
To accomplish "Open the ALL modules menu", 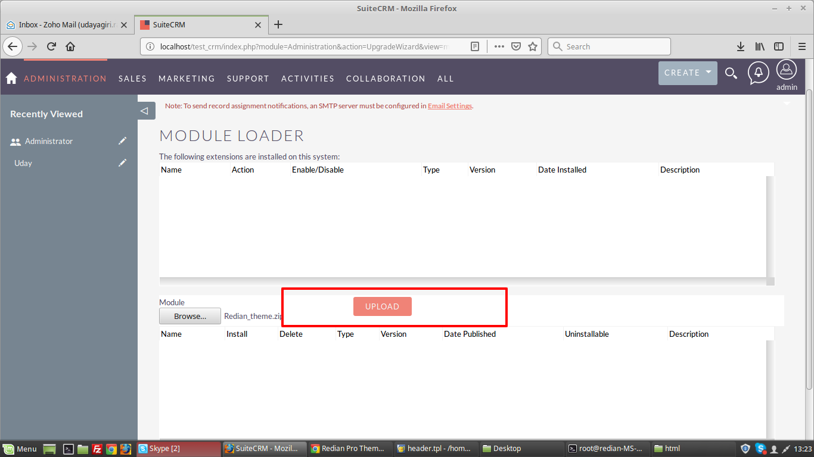I will [445, 79].
